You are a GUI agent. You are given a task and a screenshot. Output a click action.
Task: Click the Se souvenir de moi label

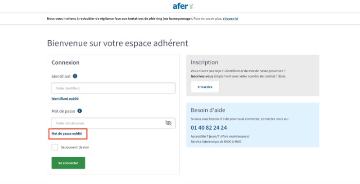tap(75, 147)
